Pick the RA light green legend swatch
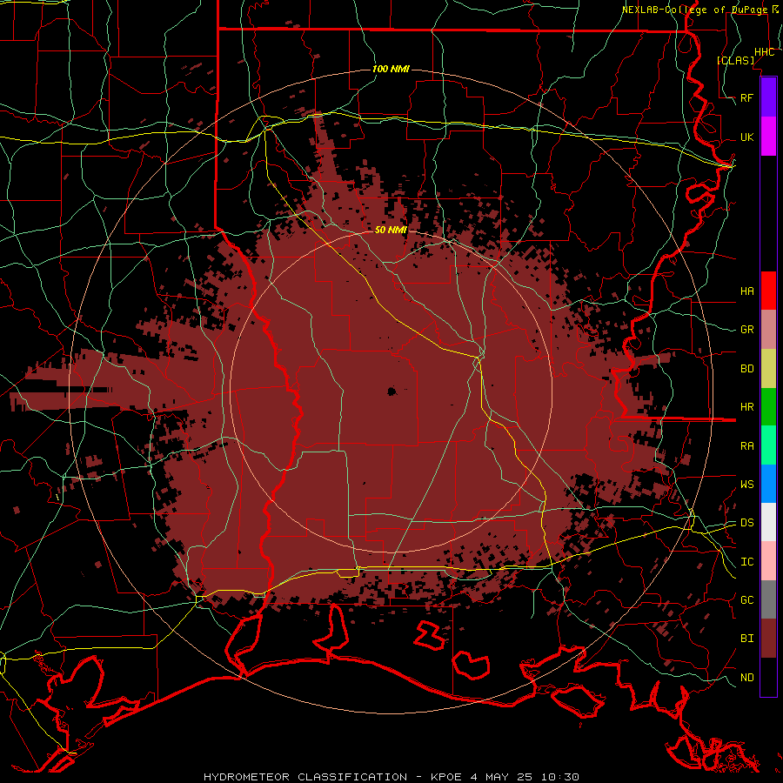 click(x=768, y=445)
